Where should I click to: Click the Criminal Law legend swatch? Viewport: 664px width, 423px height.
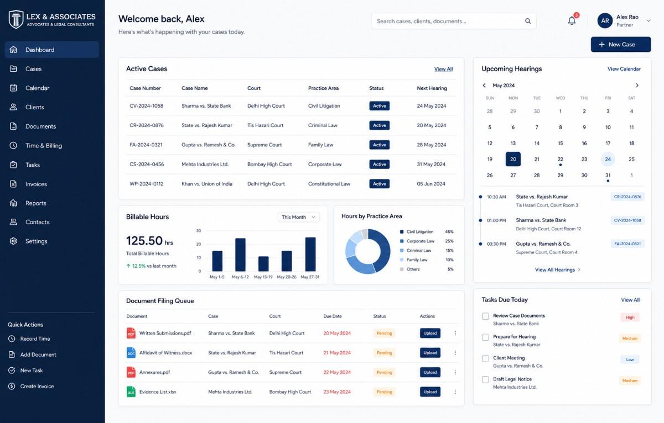click(402, 251)
